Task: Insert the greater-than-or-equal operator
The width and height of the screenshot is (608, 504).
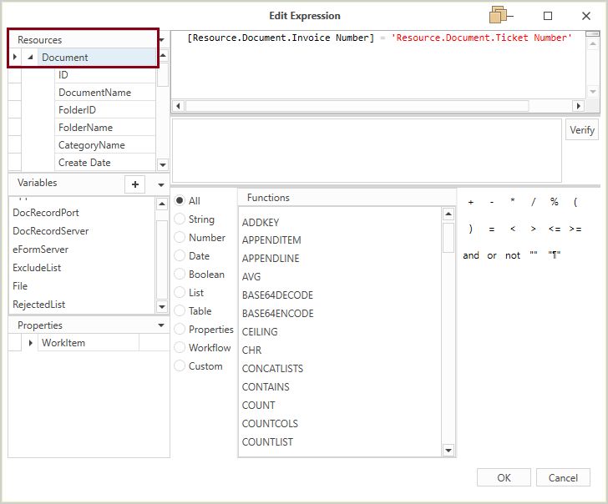Action: [x=575, y=229]
